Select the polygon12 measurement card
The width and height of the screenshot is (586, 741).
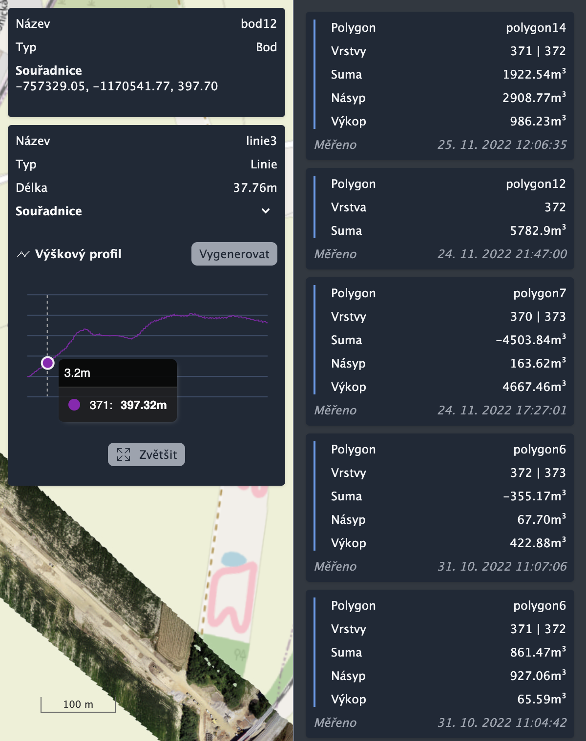[439, 219]
